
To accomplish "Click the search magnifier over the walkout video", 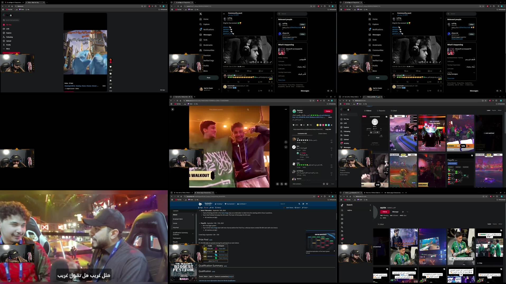I will 248,109.
